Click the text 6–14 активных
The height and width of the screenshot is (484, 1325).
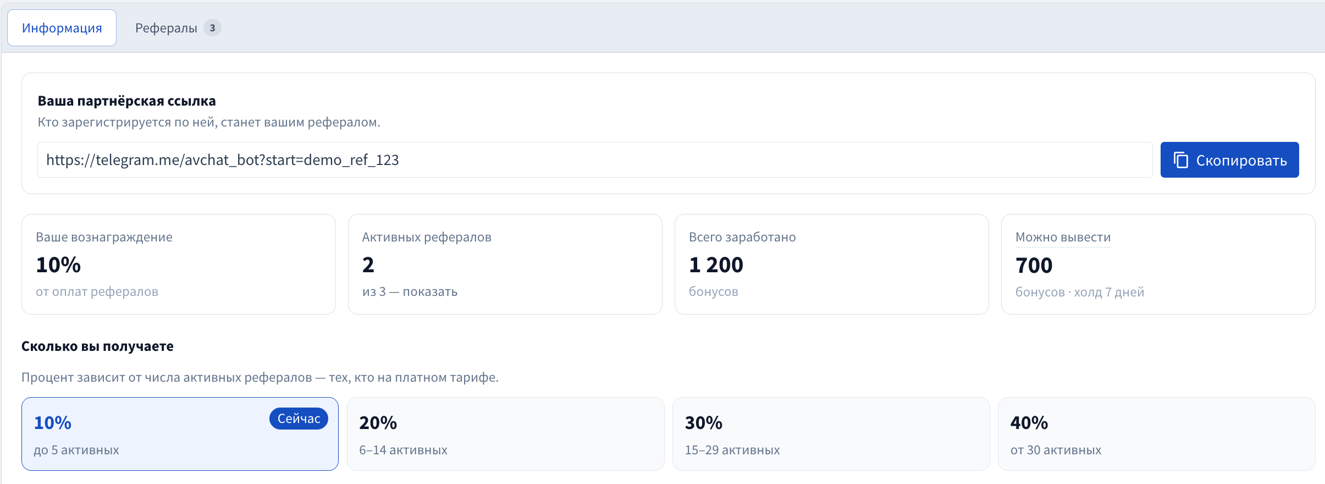pos(403,450)
